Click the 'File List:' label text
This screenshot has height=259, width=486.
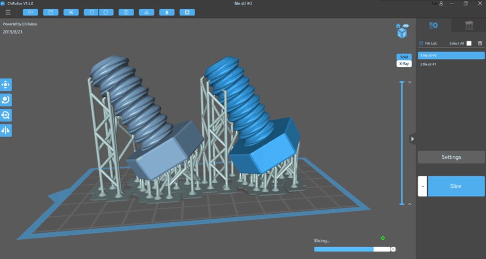pos(431,43)
